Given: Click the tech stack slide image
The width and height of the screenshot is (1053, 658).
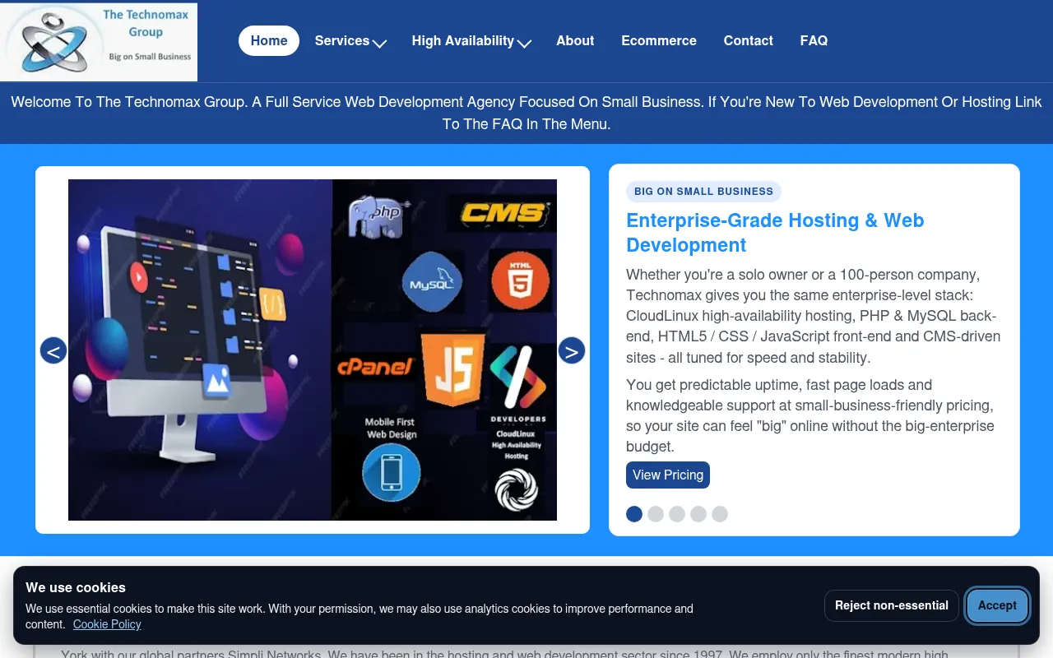Looking at the screenshot, I should pyautogui.click(x=313, y=350).
